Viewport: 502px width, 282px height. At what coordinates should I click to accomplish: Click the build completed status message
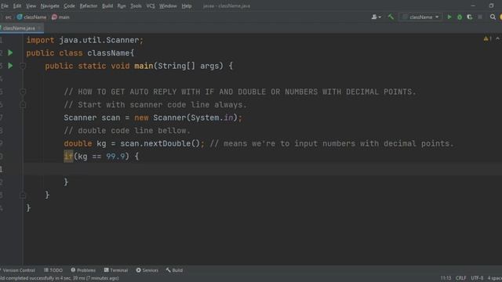60,278
